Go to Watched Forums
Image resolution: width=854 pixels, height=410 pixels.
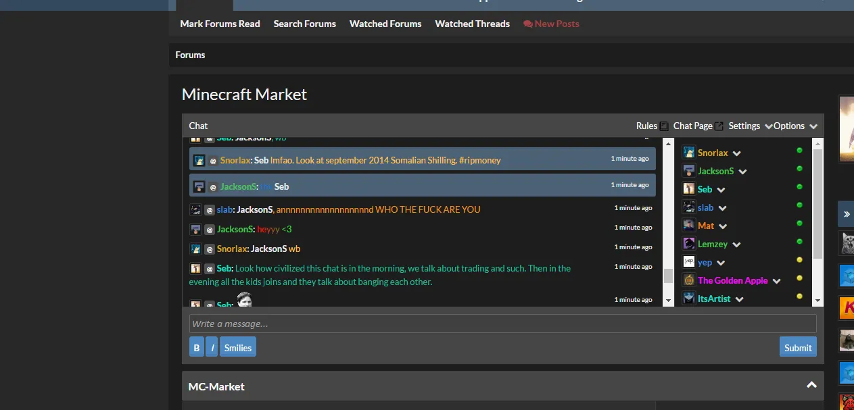(385, 24)
